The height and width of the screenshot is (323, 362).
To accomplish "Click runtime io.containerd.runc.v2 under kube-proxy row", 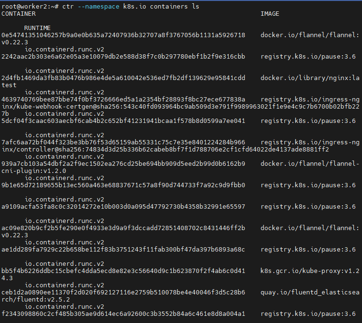I will 64,285.
